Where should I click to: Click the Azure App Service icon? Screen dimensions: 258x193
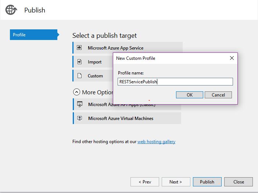click(x=79, y=48)
